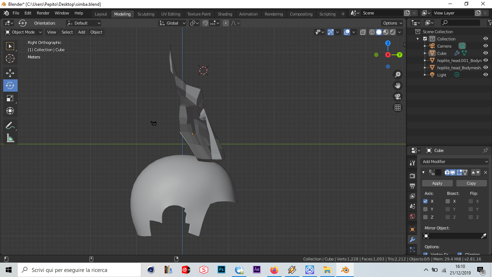
Task: Open the Output properties tab
Action: click(x=412, y=186)
